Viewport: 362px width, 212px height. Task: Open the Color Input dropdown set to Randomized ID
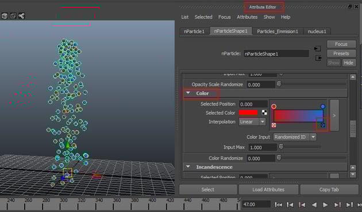295,137
